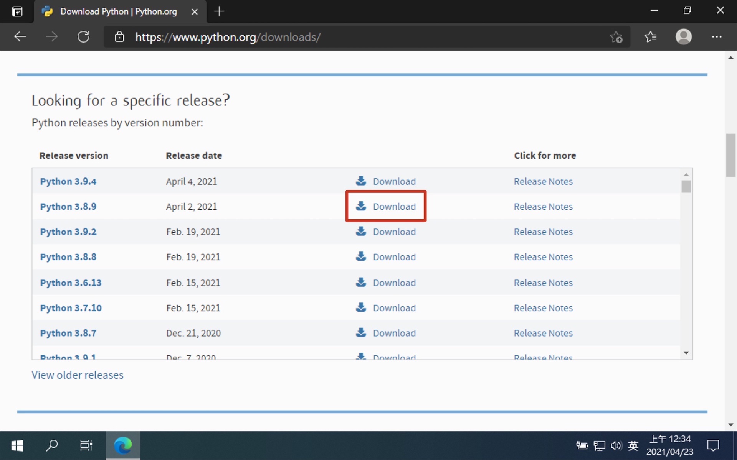Screen dimensions: 737x460
Task: Download Python 3.9.4
Action: pyautogui.click(x=394, y=181)
